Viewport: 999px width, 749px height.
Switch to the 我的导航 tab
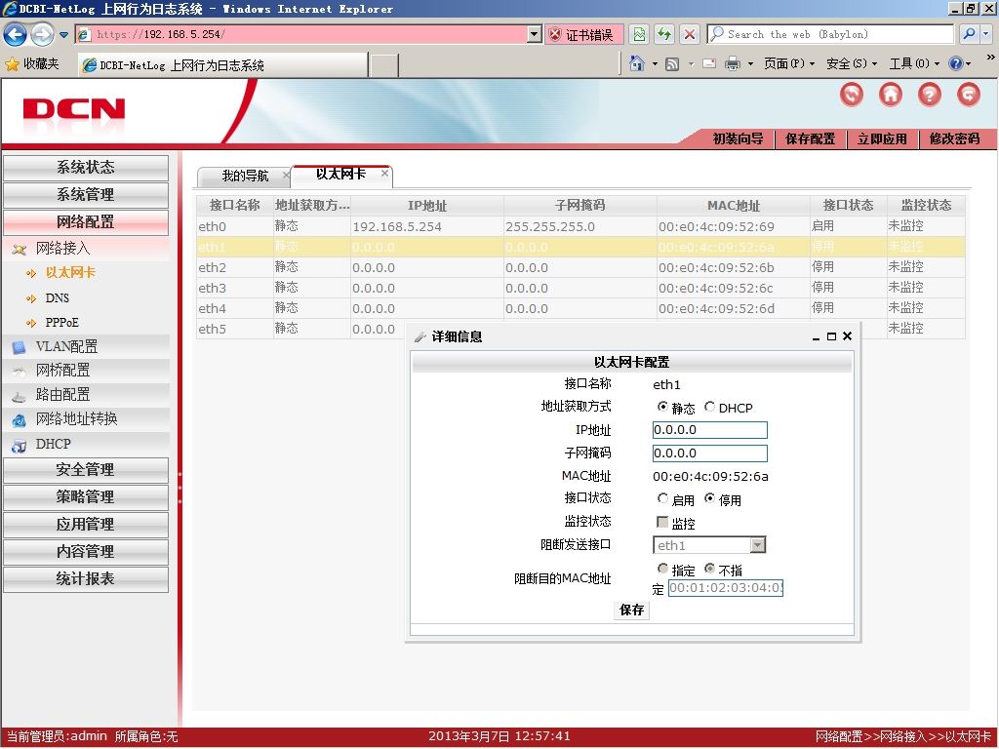[245, 176]
